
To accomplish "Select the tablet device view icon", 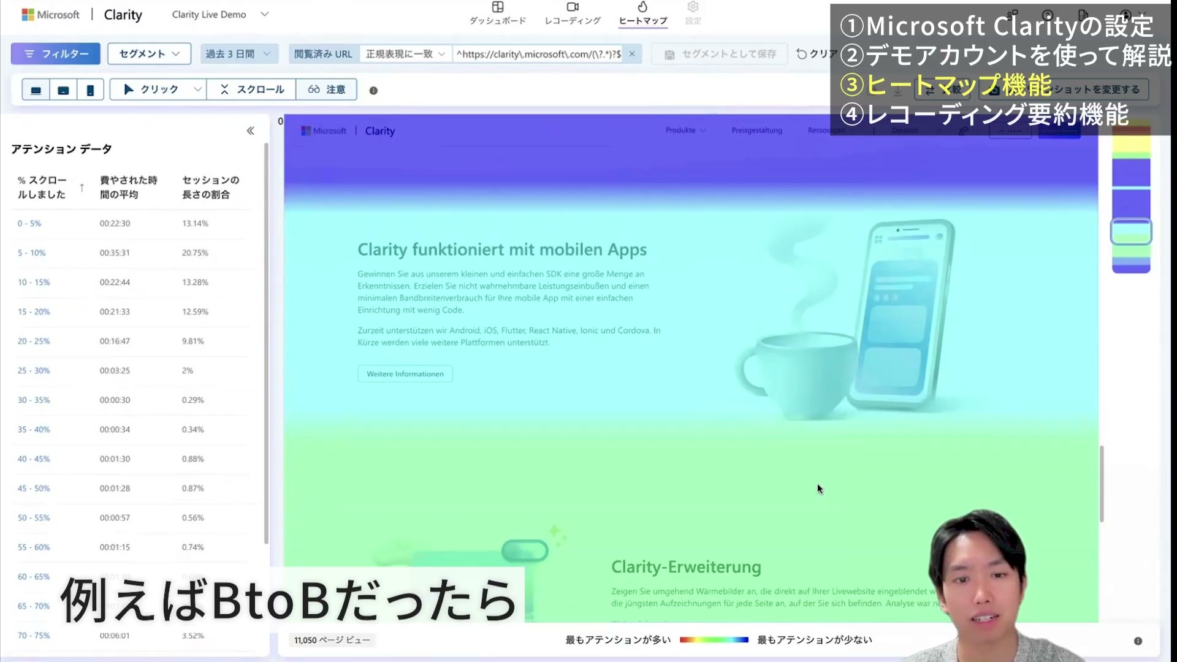I will tap(63, 90).
